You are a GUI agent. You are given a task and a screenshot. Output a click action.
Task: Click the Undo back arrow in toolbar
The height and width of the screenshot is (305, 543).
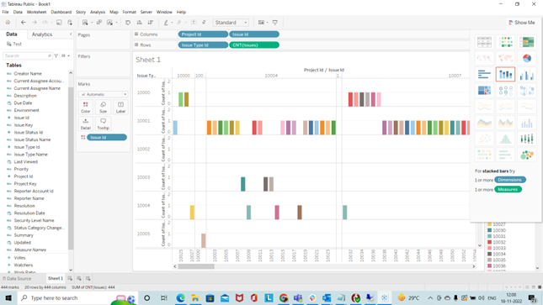pos(24,23)
